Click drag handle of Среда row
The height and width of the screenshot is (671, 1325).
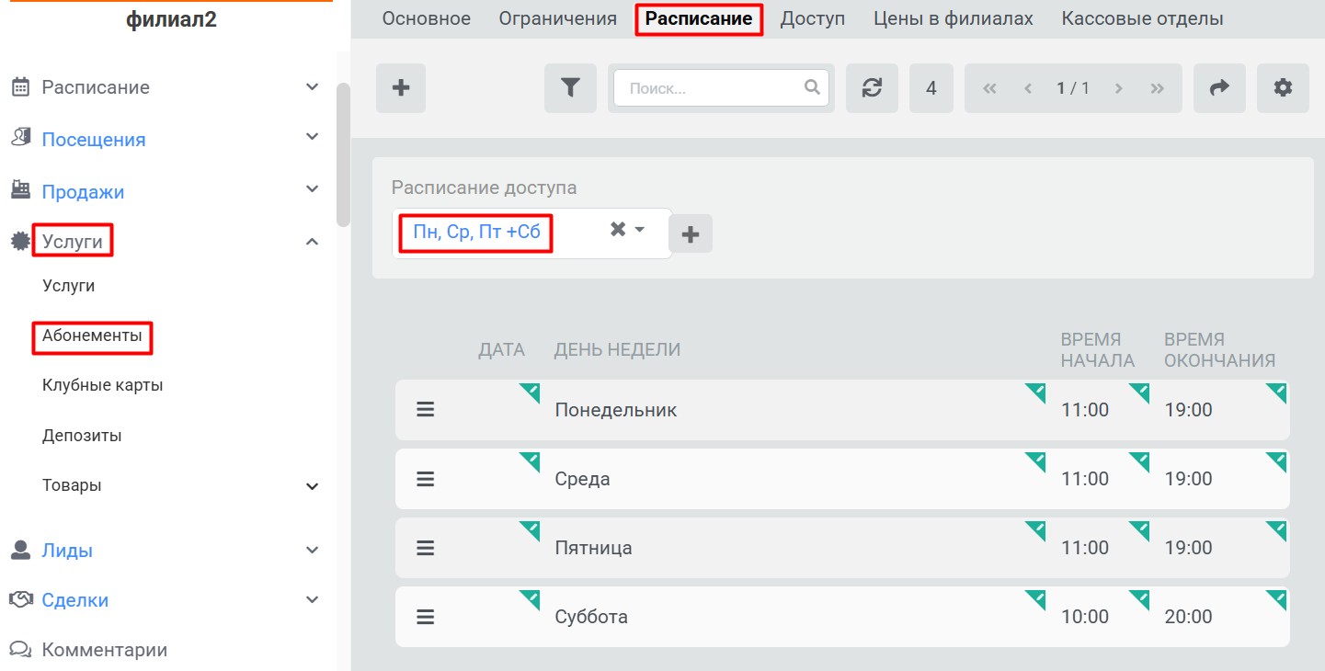[425, 479]
